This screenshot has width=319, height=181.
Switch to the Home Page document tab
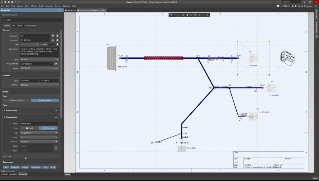[x=70, y=10]
